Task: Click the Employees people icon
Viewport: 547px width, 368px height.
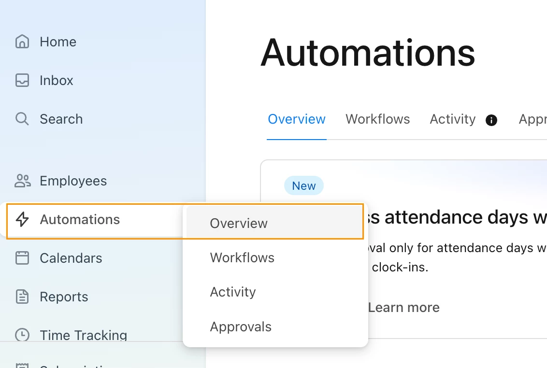Action: (x=23, y=181)
